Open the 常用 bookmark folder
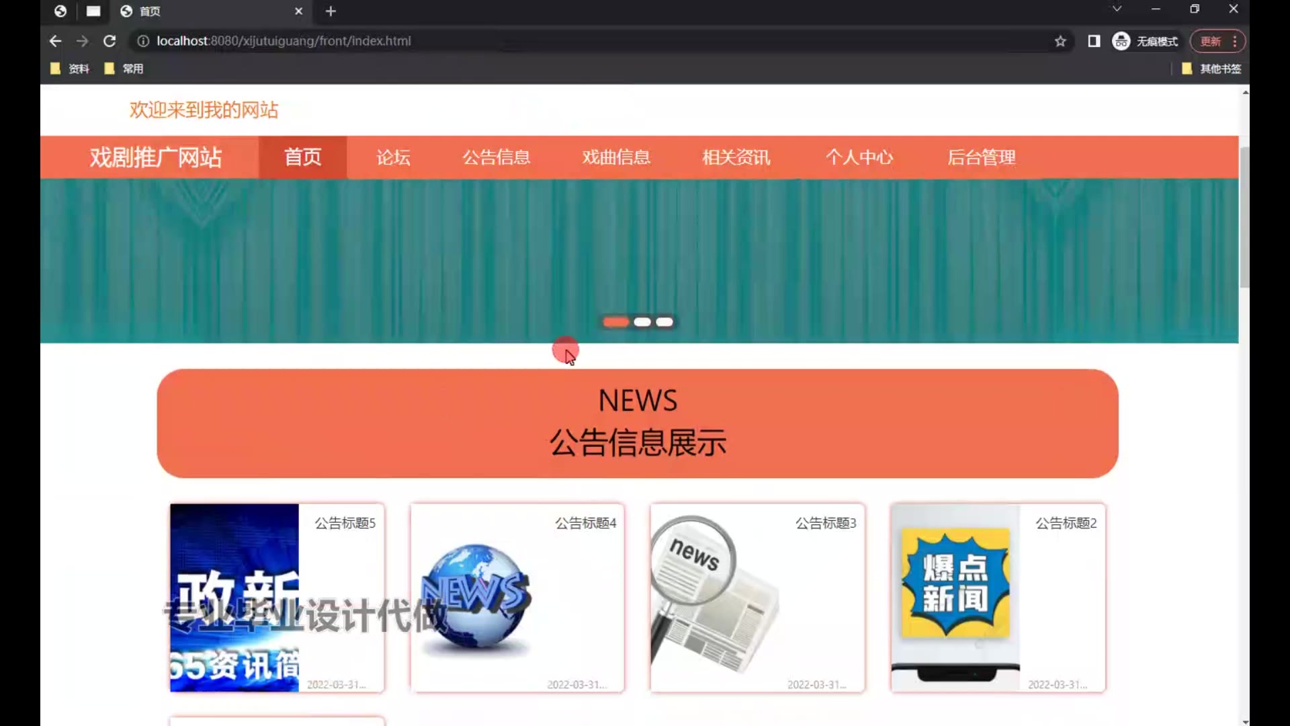The image size is (1290, 726). (124, 69)
